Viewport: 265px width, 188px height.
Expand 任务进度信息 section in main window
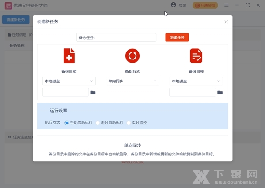tap(9, 137)
